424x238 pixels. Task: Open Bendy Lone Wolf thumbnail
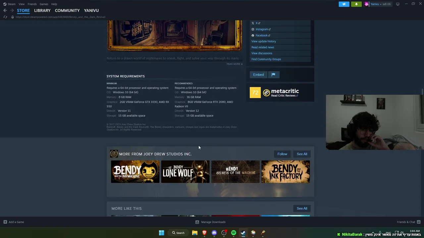(x=185, y=172)
